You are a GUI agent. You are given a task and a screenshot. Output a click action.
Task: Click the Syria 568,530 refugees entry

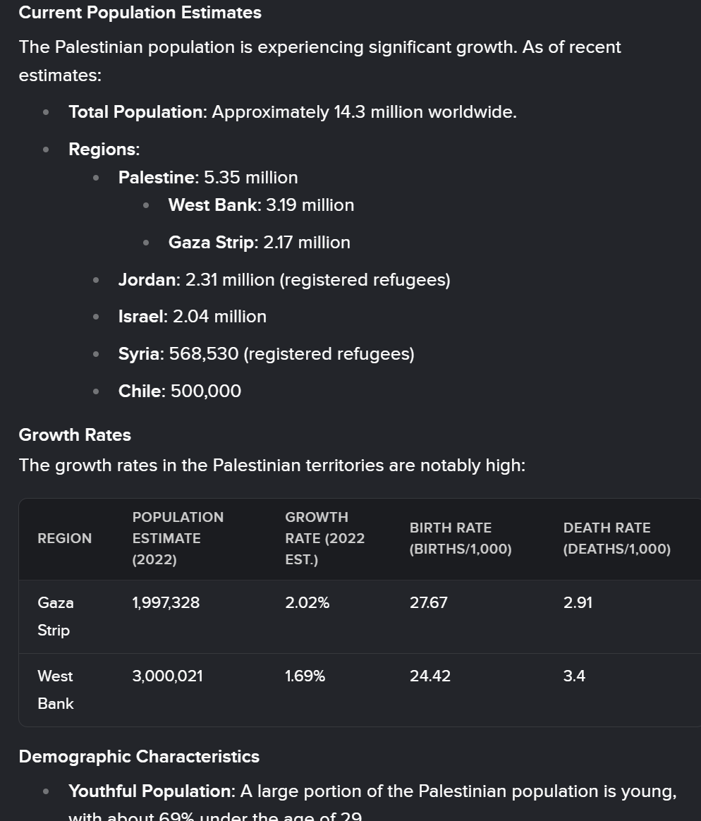click(267, 354)
